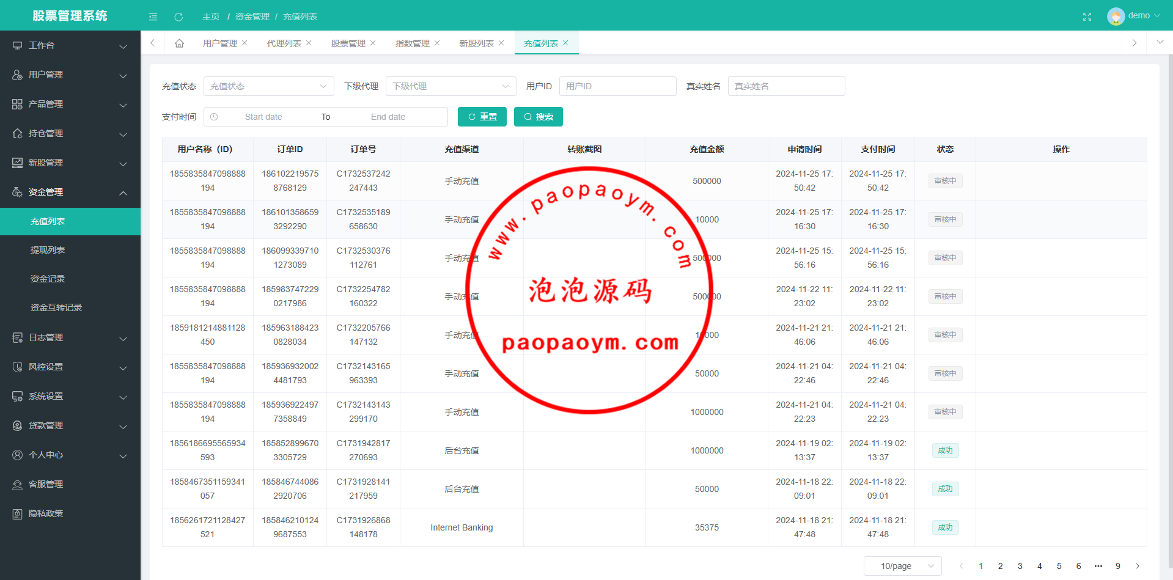Go to page 6
This screenshot has width=1173, height=580.
(x=1079, y=566)
